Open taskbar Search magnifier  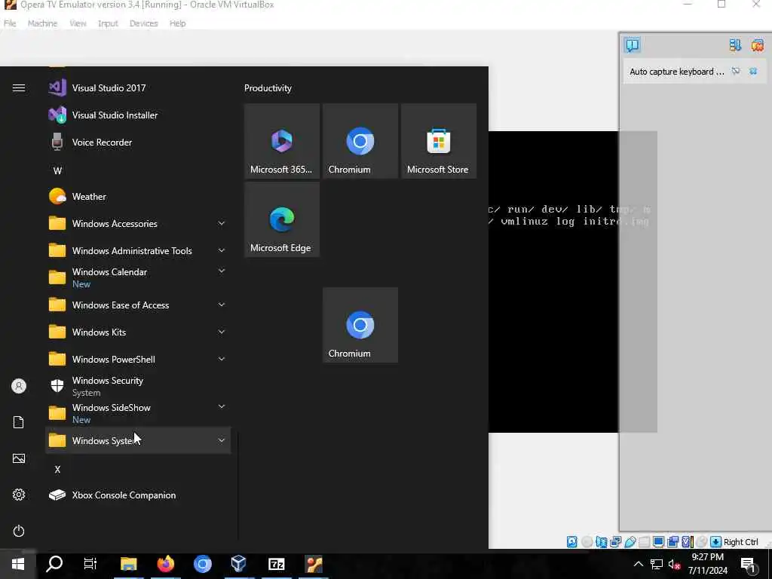[x=54, y=564]
